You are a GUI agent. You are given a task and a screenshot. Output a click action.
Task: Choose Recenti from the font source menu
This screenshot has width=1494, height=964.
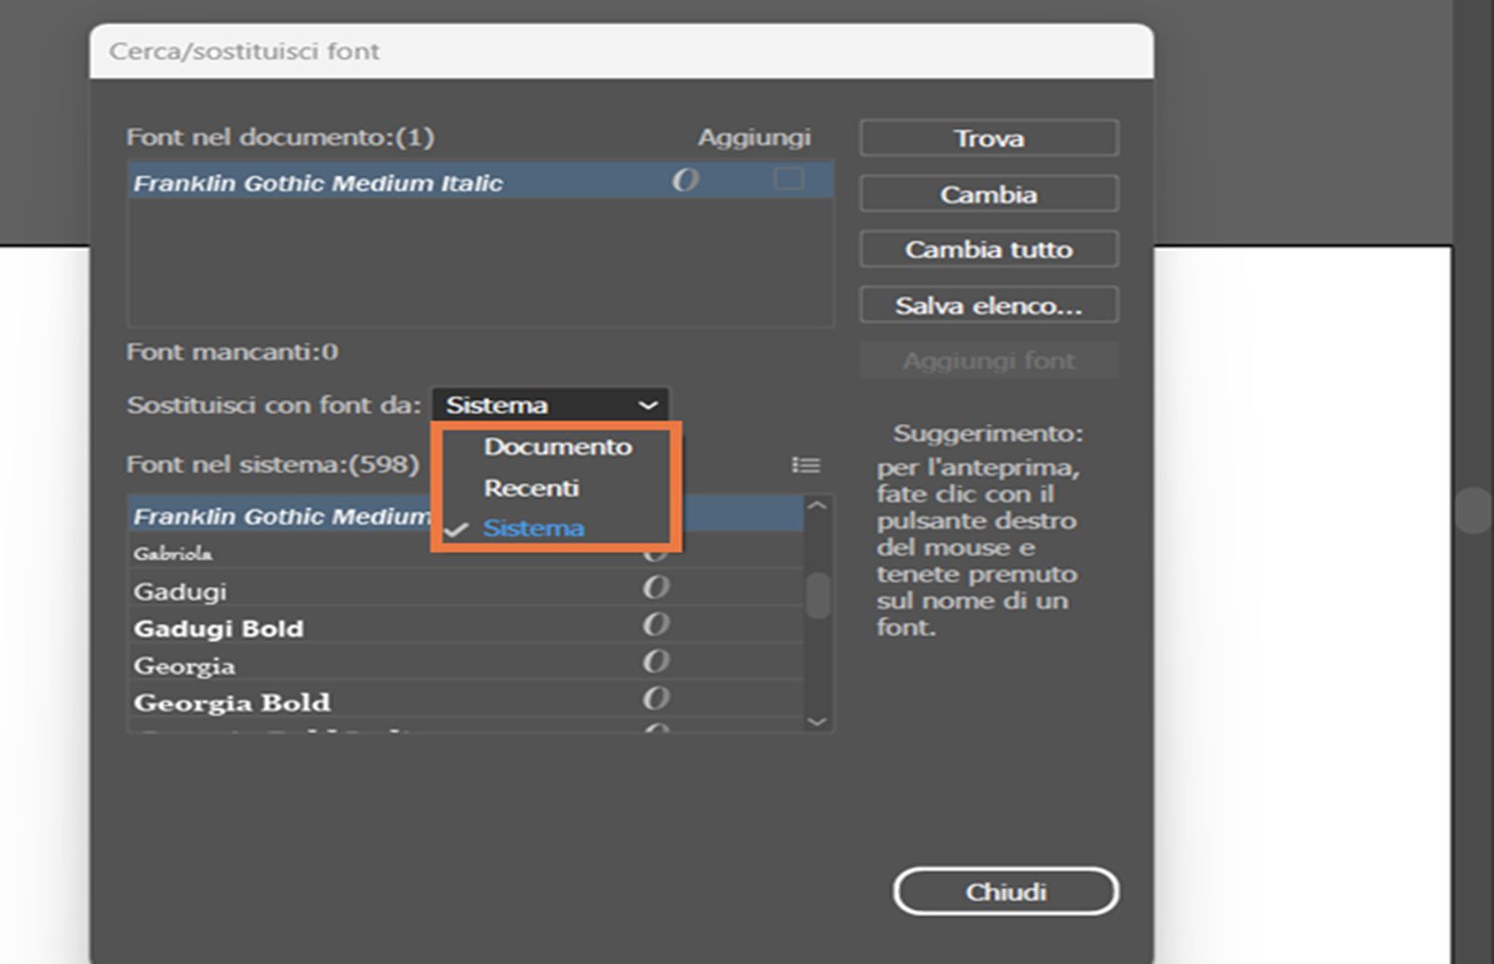tap(531, 487)
